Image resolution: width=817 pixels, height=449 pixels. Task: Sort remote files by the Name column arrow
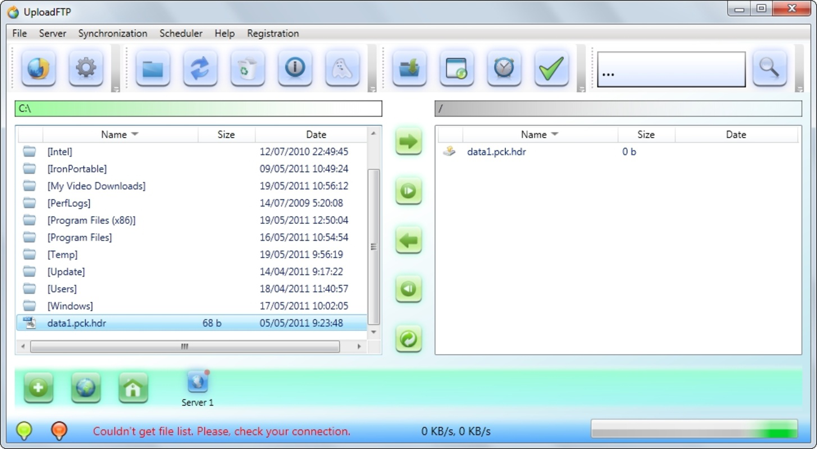(x=555, y=134)
